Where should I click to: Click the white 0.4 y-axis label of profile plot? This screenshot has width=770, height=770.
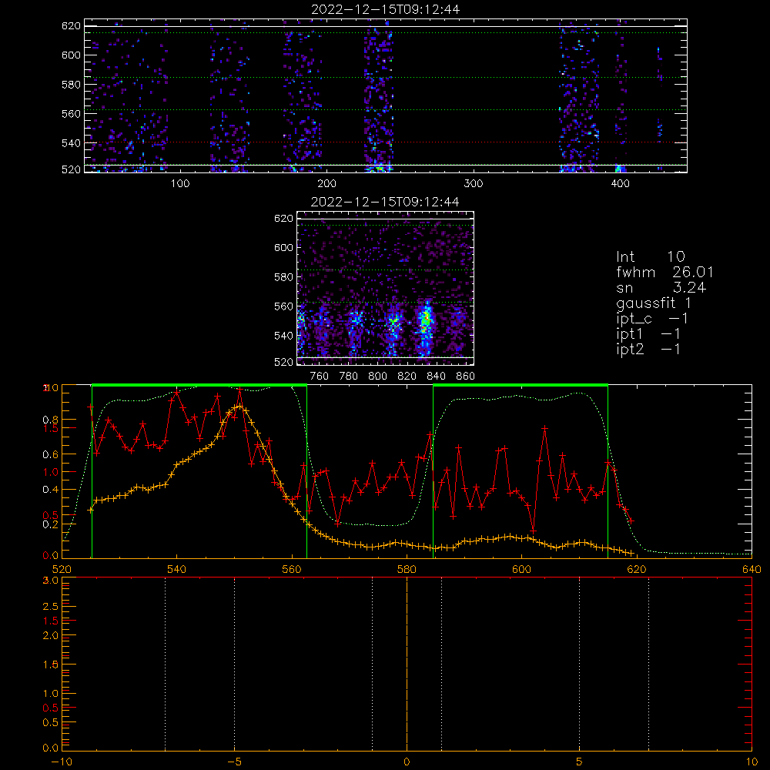52,489
